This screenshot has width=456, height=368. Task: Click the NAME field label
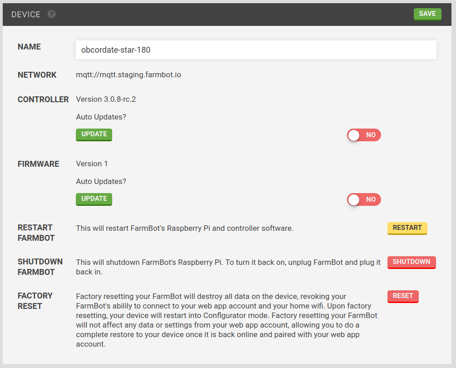coord(29,47)
